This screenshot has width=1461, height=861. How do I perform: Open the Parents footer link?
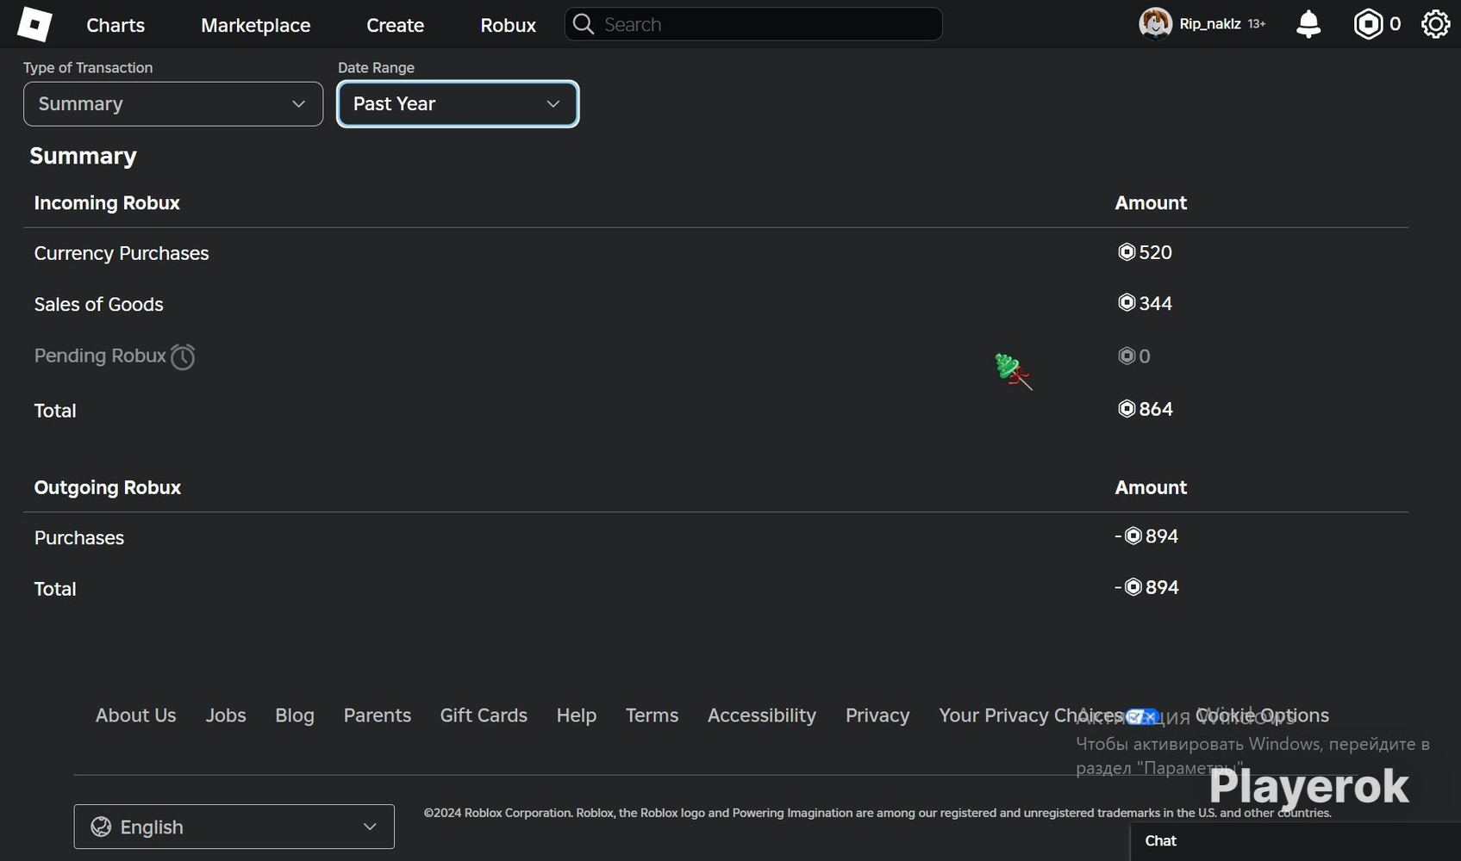(x=378, y=715)
